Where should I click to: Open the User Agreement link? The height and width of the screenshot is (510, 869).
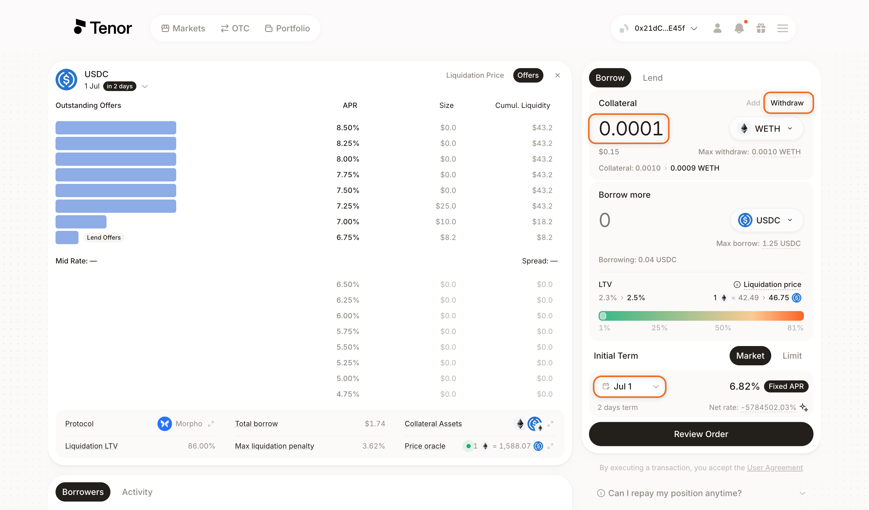[x=775, y=467]
